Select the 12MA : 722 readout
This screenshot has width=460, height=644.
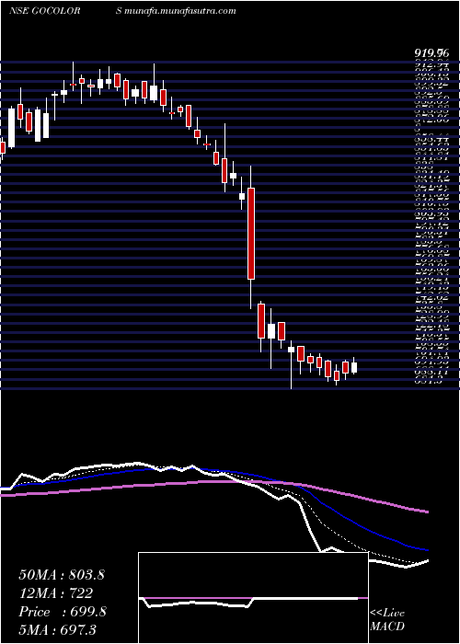[x=55, y=593]
